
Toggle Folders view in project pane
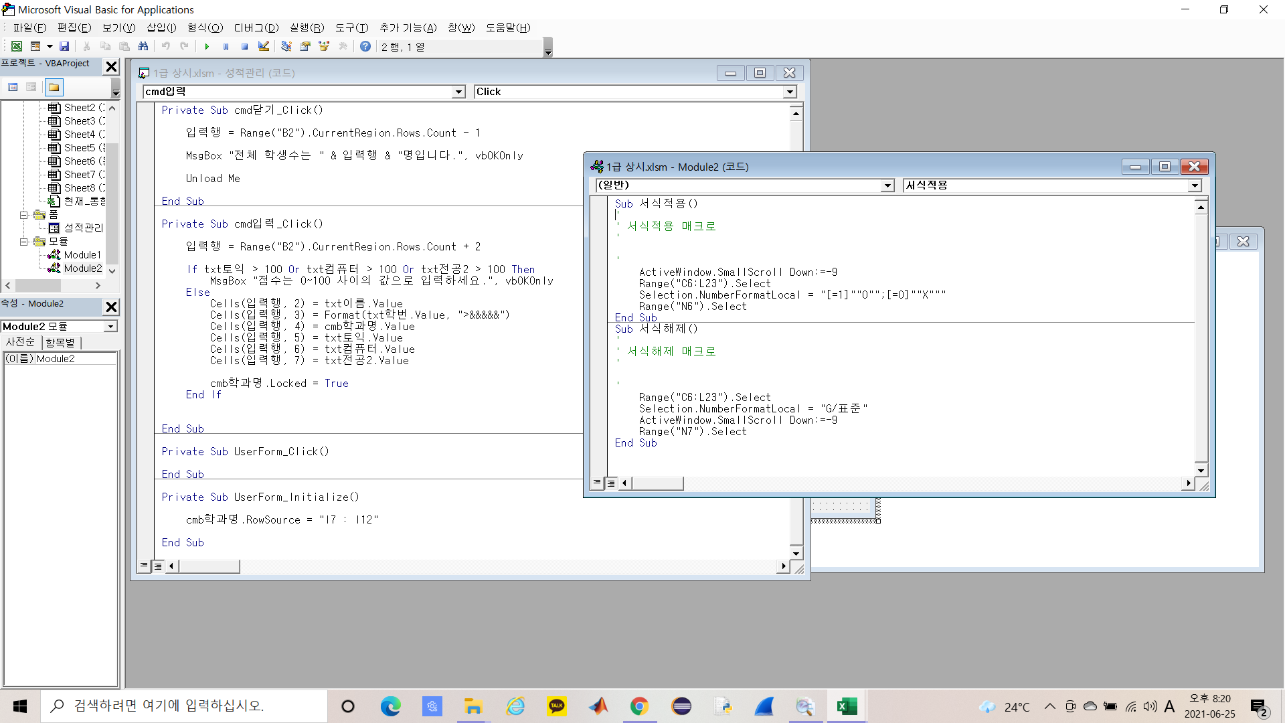[54, 87]
